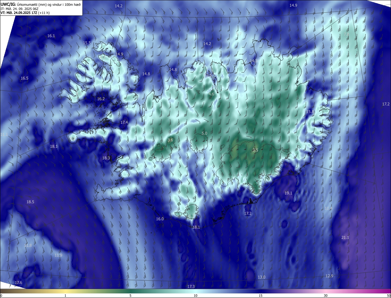This screenshot has height=298, width=391.
Task: Click the 4.6 value label
Action: (x=211, y=94)
